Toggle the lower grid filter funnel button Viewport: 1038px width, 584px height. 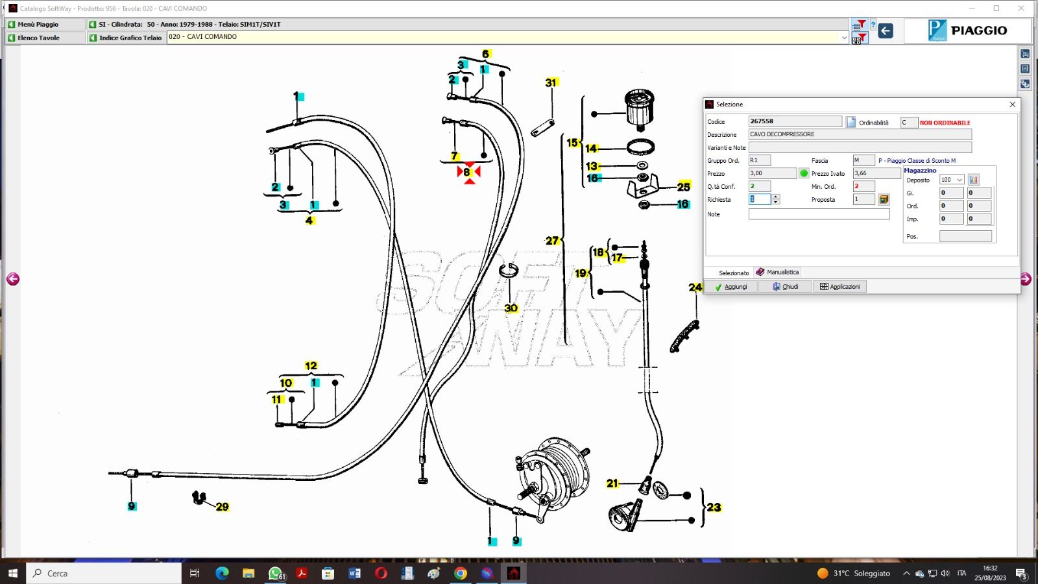point(859,39)
